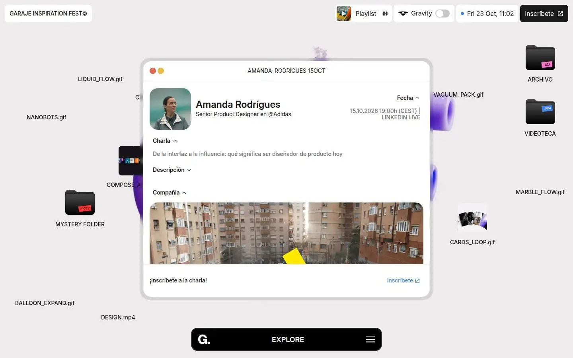Screen dimensions: 573x358
Task: Click Amanda Rodrígues profile photo
Action: [x=170, y=109]
